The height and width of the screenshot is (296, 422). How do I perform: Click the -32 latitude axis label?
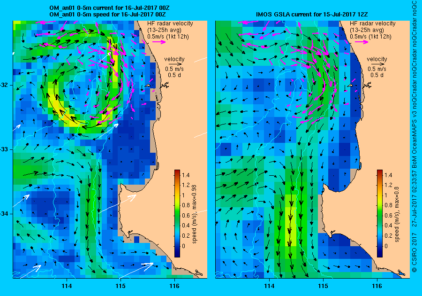point(5,85)
